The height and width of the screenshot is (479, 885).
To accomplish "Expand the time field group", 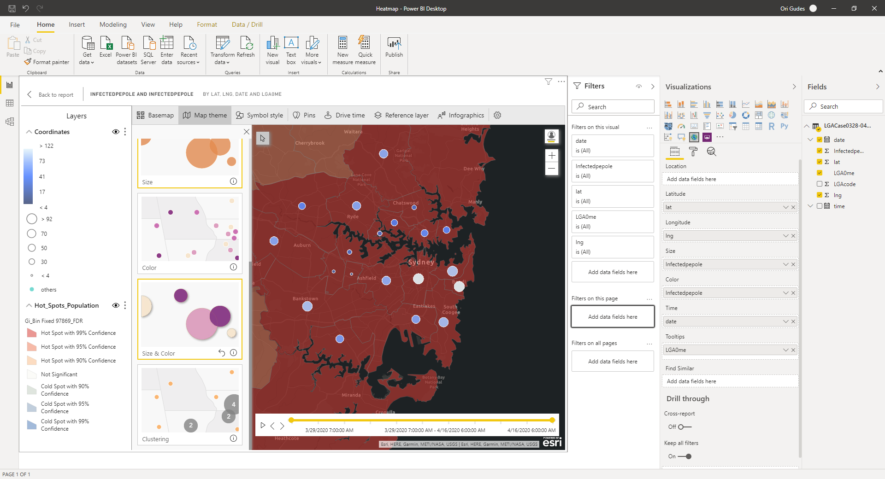I will click(x=810, y=206).
